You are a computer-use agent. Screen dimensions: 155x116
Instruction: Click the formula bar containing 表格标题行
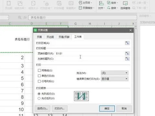pyautogui.click(x=83, y=17)
